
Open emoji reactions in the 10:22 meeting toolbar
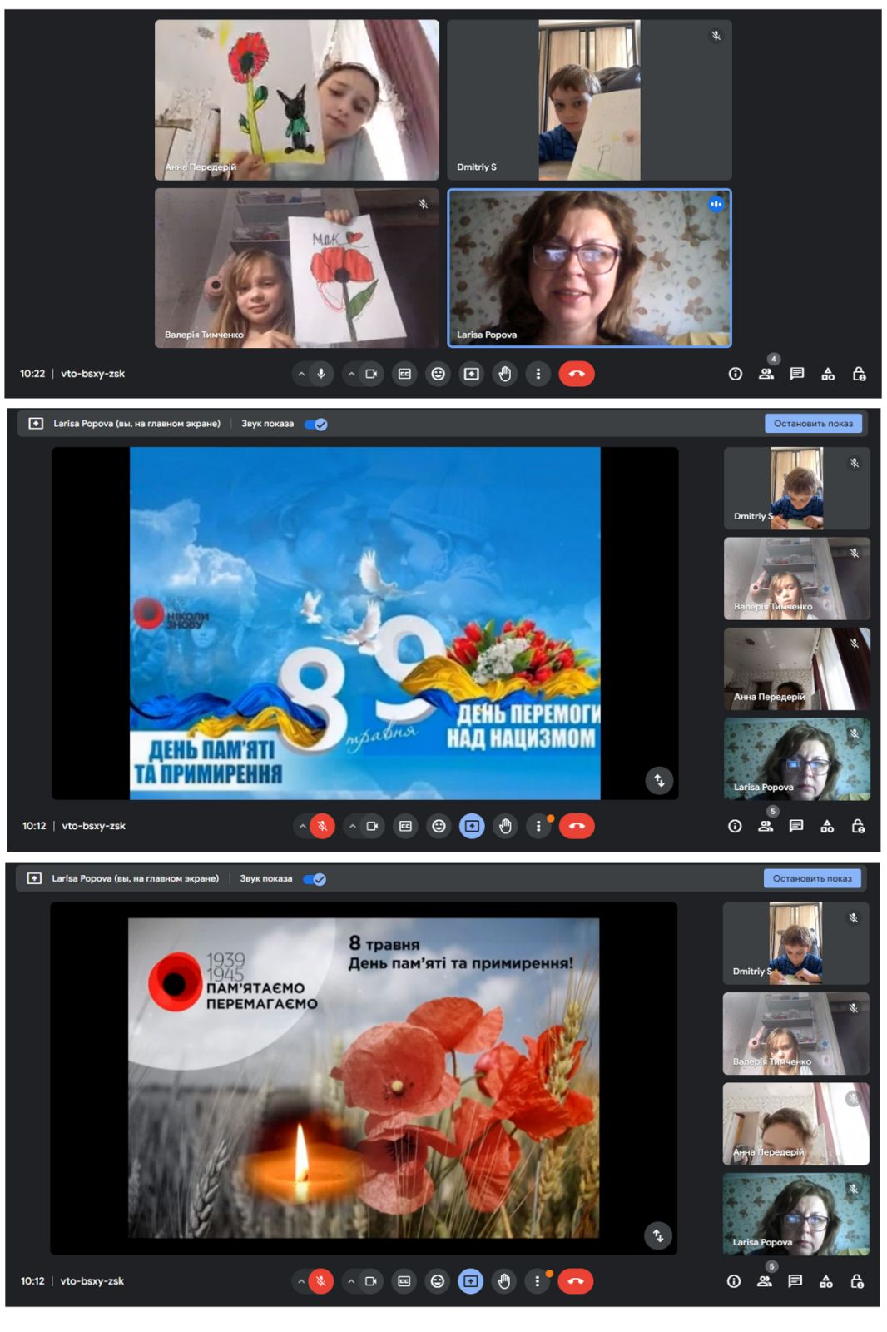[438, 374]
